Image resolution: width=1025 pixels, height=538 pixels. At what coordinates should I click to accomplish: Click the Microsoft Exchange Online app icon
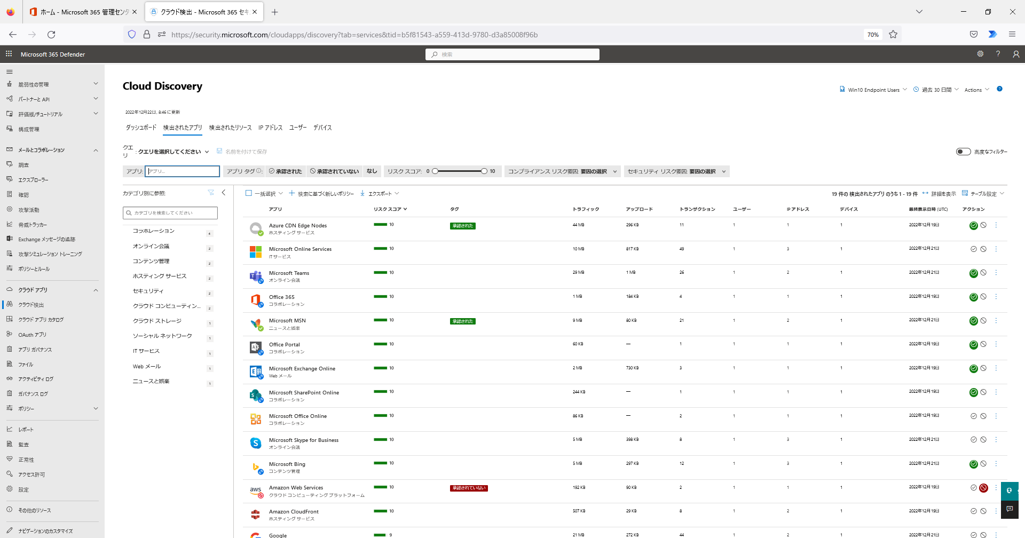point(256,371)
